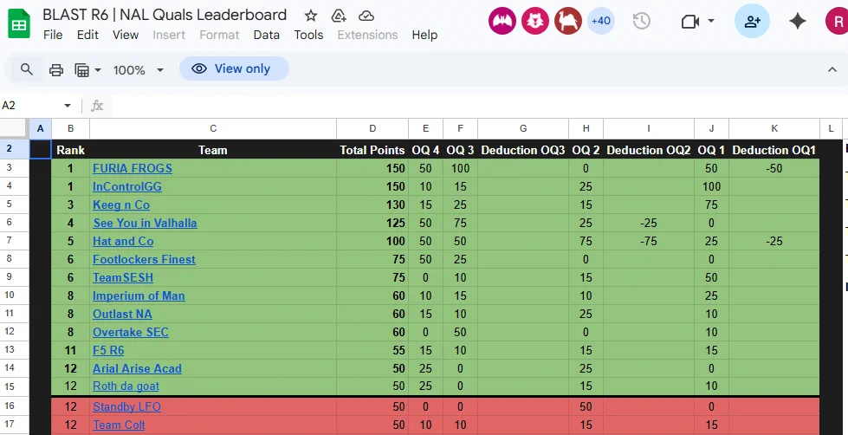Click the document title BLAST R6
Image resolution: width=848 pixels, height=435 pixels.
tap(165, 15)
